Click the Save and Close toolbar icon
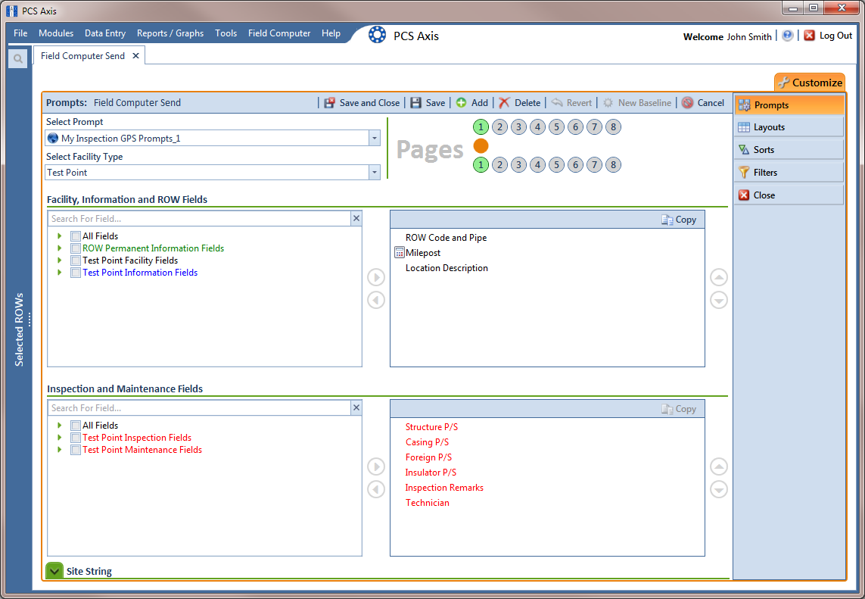This screenshot has width=865, height=599. (329, 103)
